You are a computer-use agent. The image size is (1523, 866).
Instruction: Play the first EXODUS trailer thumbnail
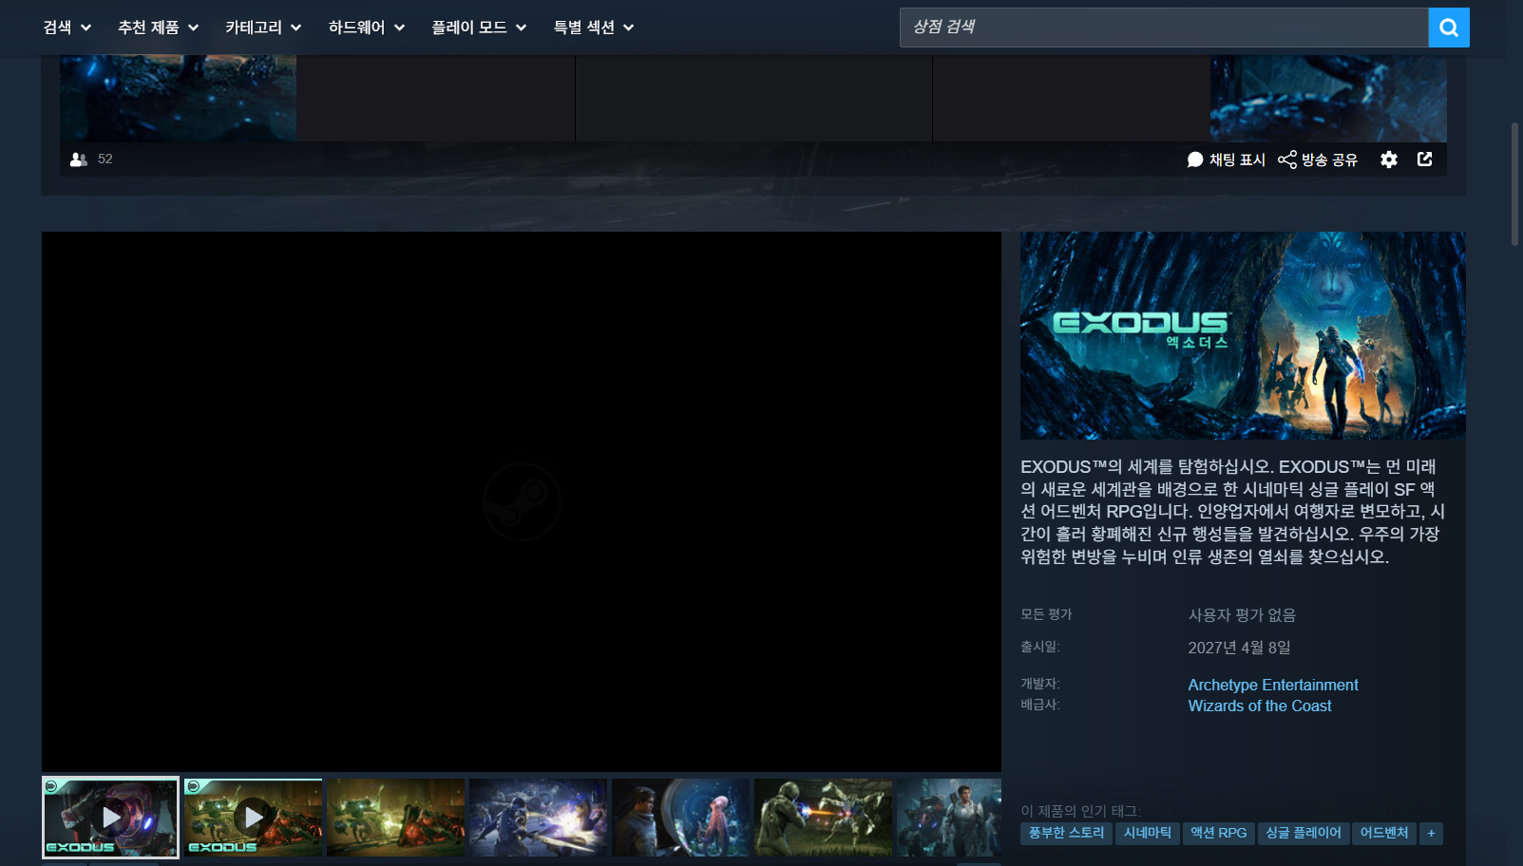[x=110, y=818]
